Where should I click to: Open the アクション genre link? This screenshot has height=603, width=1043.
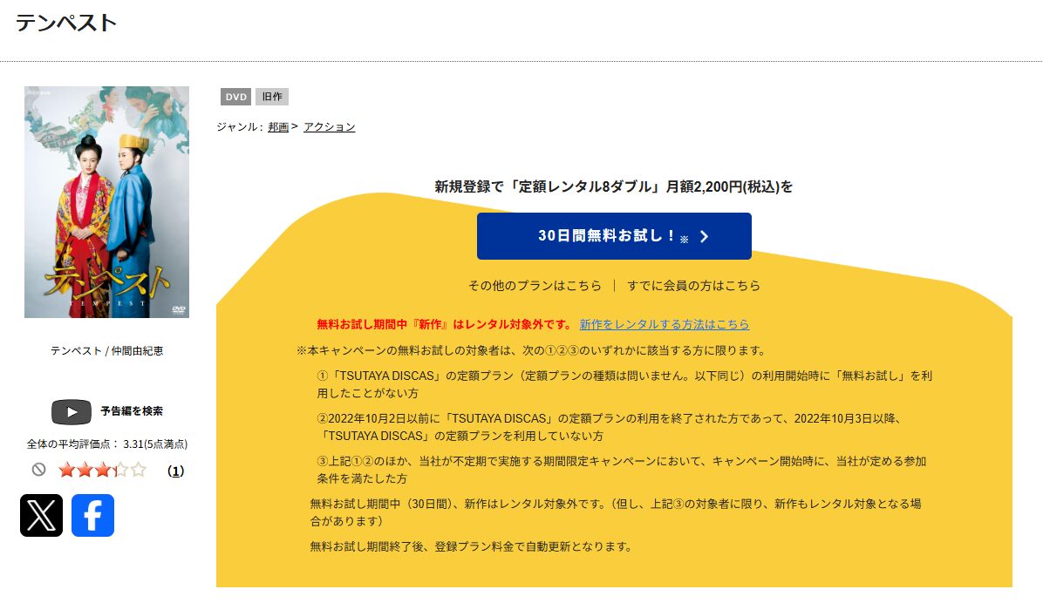click(x=330, y=127)
